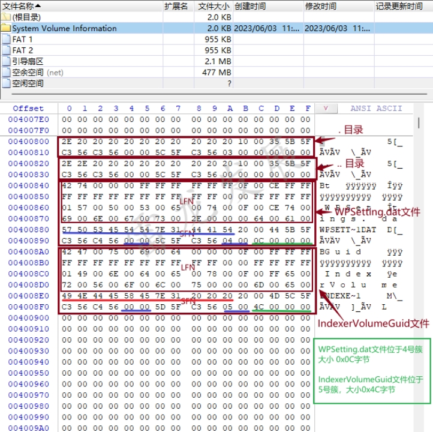Viewport: 433px width, 432px height.
Task: Click System Volume Information creation time cell
Action: click(267, 28)
